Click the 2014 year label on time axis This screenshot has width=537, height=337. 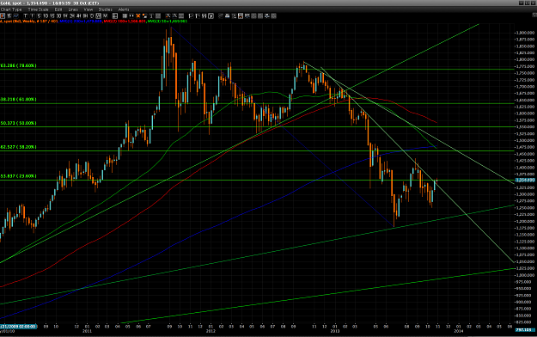[x=459, y=331]
